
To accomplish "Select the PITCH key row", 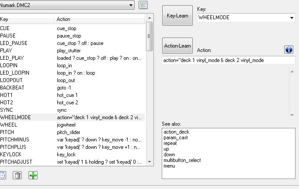I will coord(72,132).
